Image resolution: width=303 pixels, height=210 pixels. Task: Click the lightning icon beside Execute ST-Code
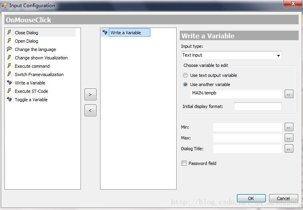pyautogui.click(x=9, y=91)
